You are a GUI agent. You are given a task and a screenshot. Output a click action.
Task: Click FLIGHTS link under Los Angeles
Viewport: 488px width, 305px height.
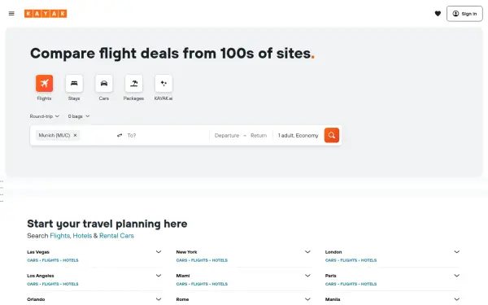point(50,284)
